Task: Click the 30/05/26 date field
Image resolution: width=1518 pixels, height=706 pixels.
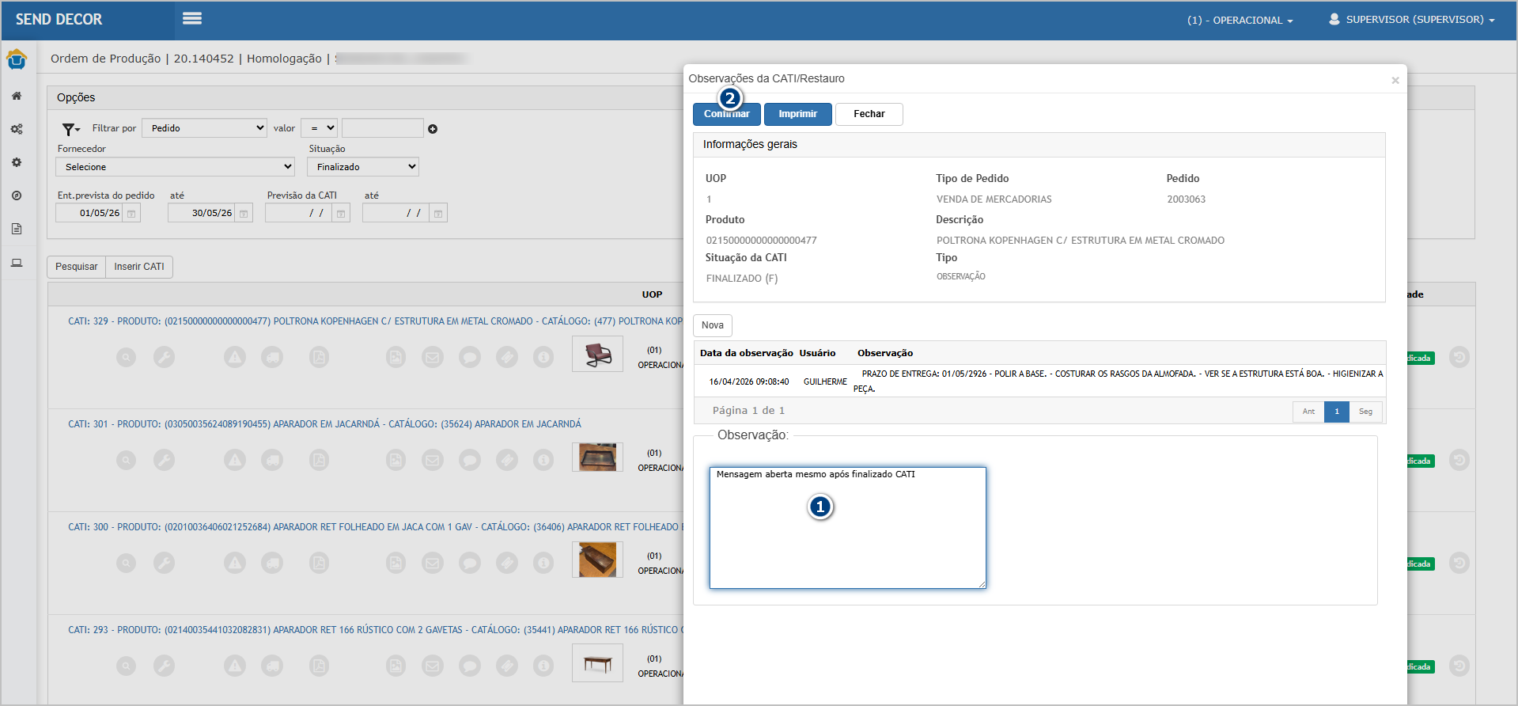Action: [201, 214]
